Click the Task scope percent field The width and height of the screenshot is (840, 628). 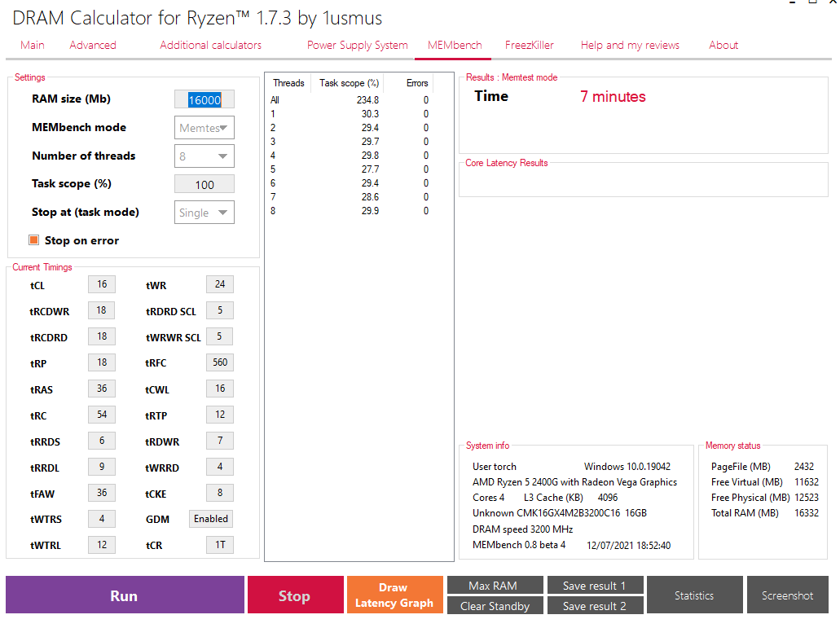205,184
